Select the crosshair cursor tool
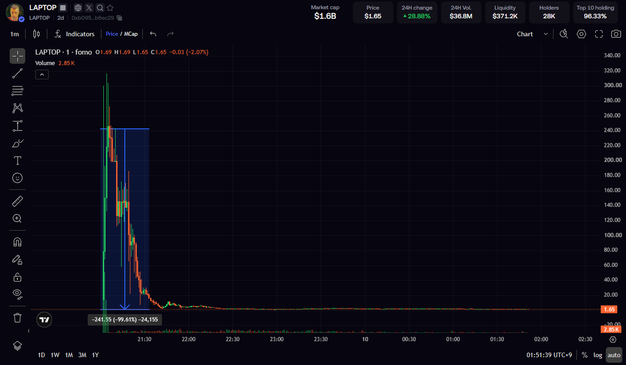626x365 pixels. click(17, 56)
